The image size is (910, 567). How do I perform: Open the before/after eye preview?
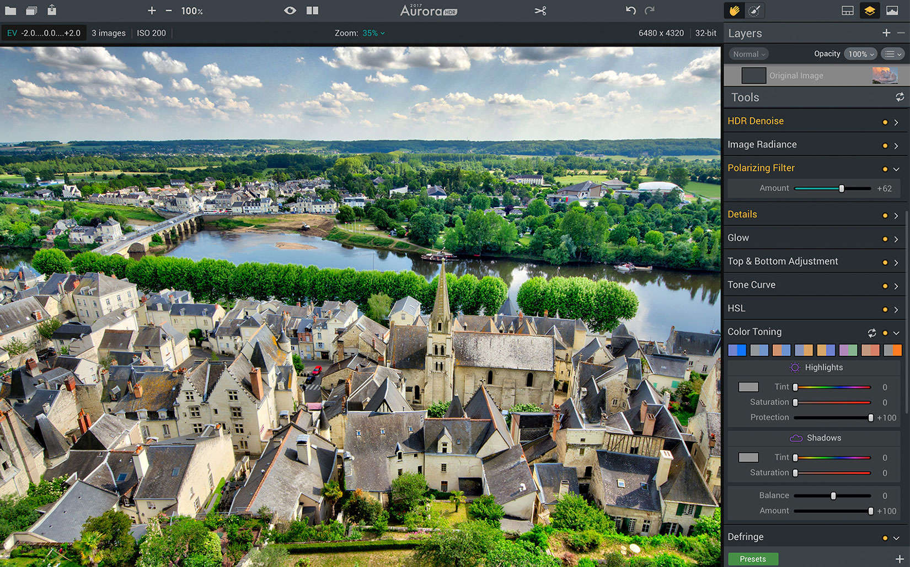coord(290,10)
